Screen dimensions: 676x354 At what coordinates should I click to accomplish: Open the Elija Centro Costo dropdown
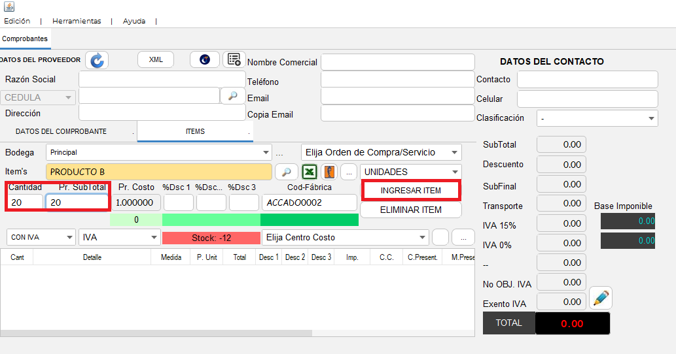pyautogui.click(x=346, y=238)
